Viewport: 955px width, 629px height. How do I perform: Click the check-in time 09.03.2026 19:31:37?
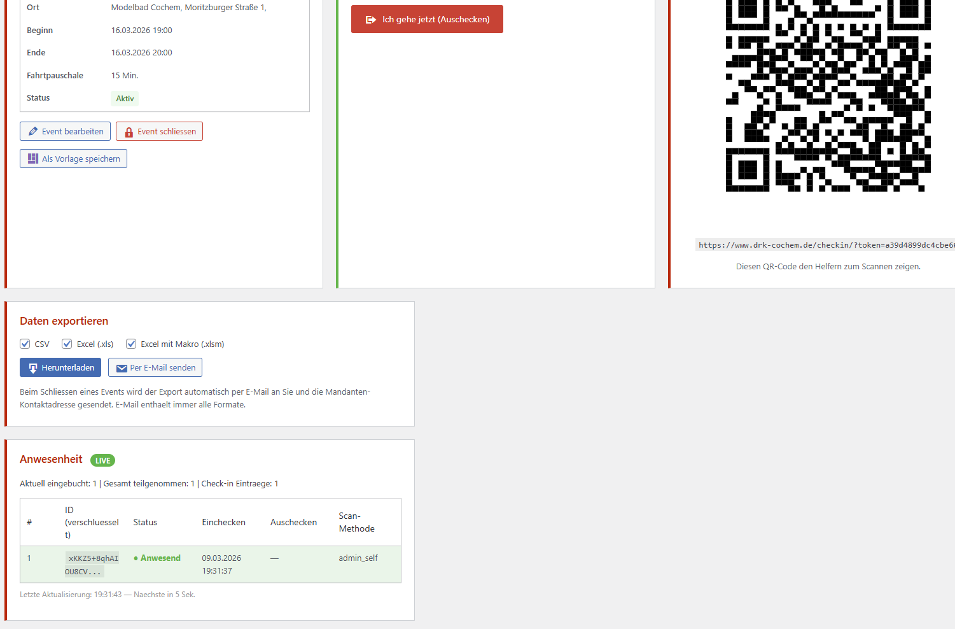221,565
